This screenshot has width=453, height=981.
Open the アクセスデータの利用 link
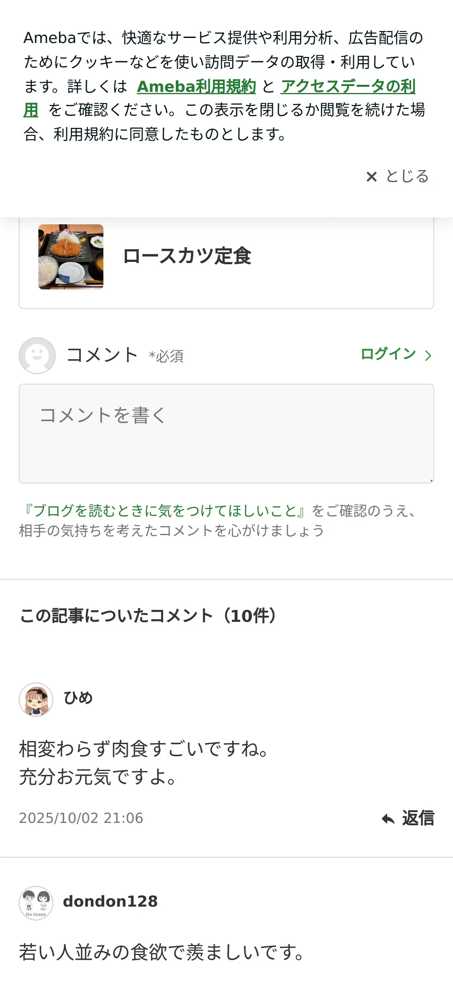click(x=348, y=86)
